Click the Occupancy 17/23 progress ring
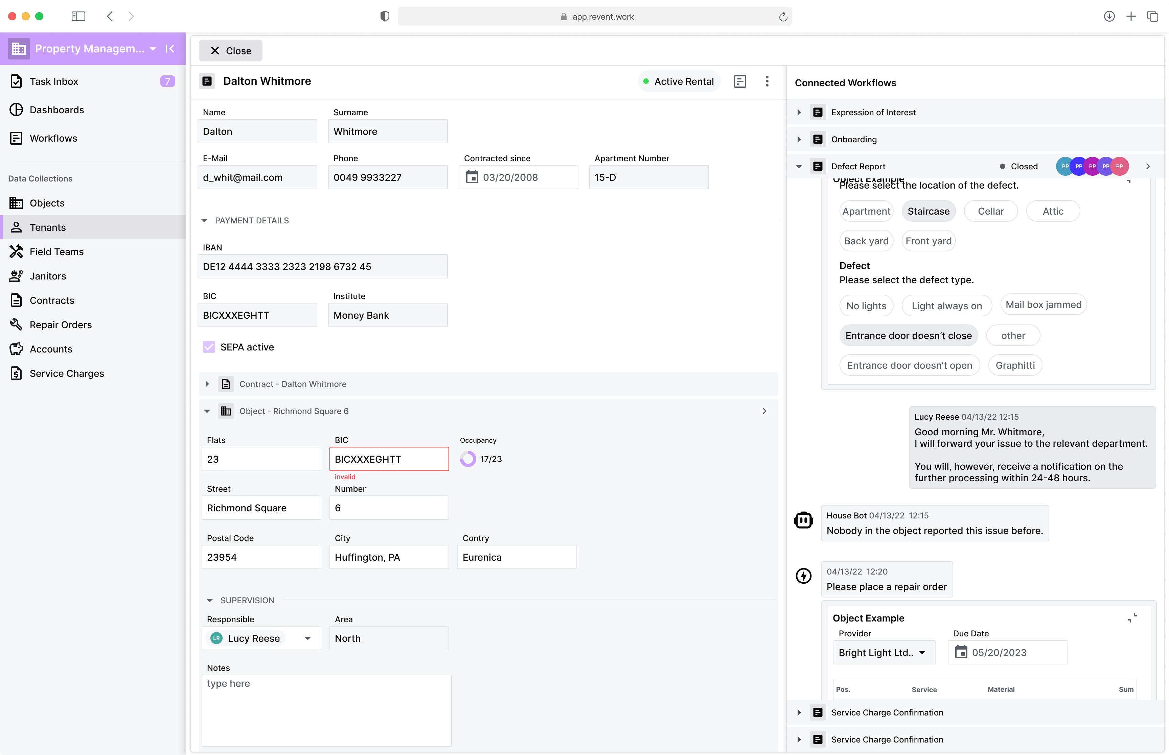The height and width of the screenshot is (755, 1169). pos(467,459)
